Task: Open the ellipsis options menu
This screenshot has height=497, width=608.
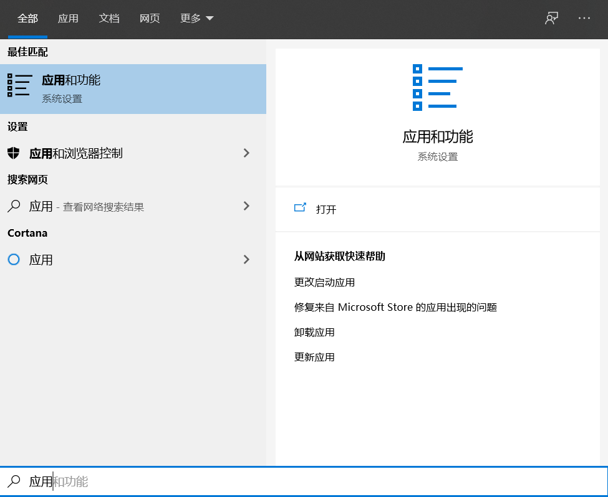Action: [584, 18]
